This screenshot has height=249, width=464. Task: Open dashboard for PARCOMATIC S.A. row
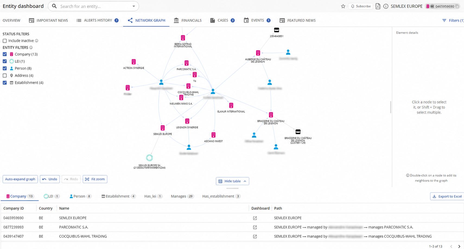[x=255, y=227]
